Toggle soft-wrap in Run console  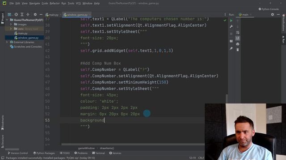237,32
